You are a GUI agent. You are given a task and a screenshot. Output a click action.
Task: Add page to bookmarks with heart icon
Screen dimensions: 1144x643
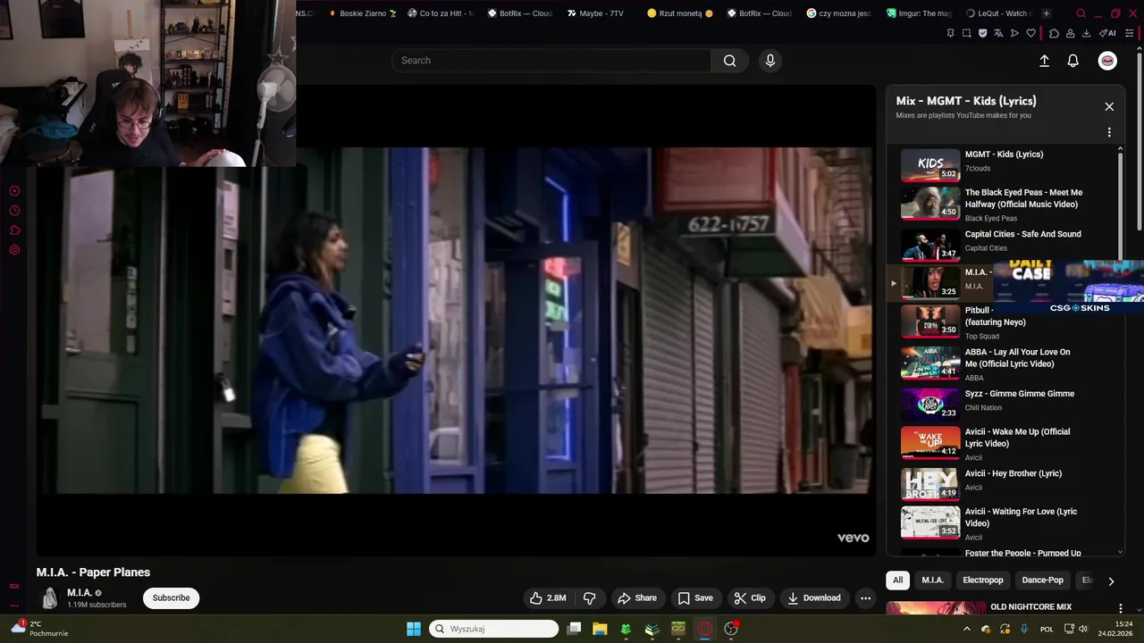coord(1030,33)
